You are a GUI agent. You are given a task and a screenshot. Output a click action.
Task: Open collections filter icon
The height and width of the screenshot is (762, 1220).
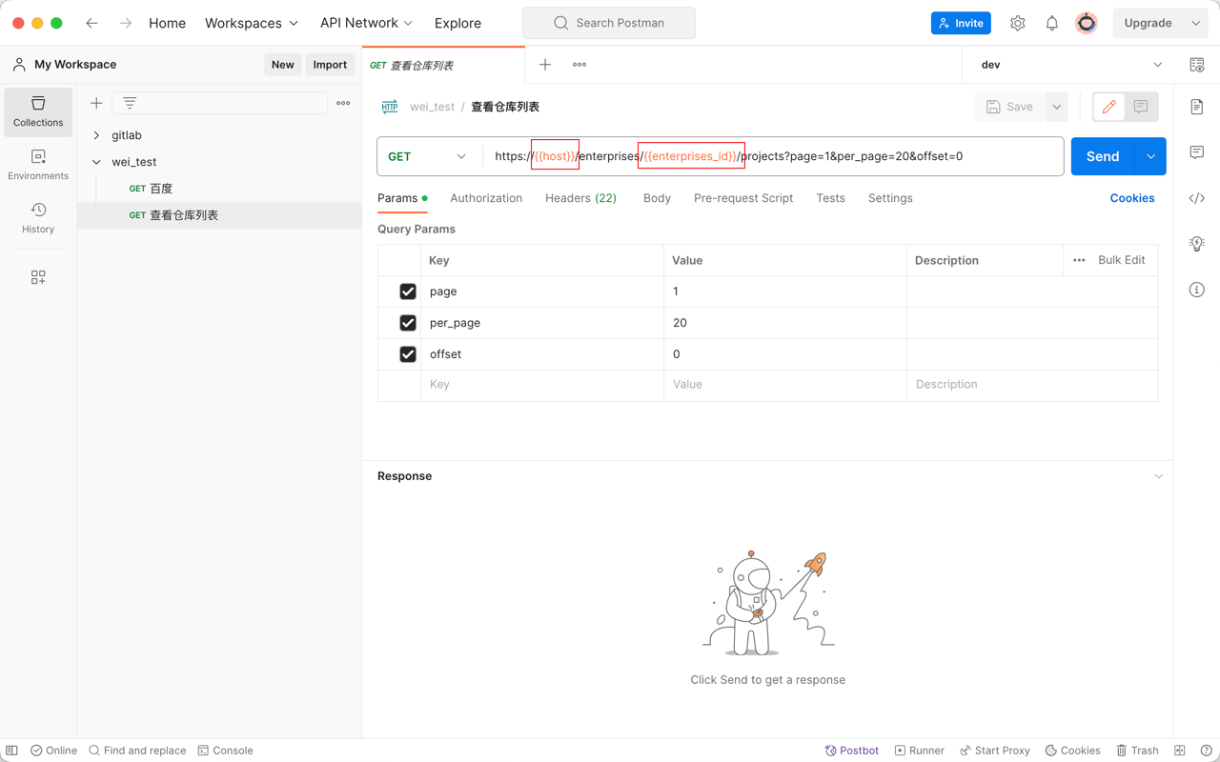click(130, 103)
